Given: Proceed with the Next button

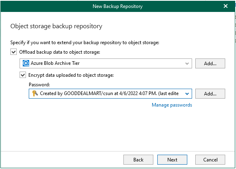Looking at the screenshot, I should (x=173, y=160).
